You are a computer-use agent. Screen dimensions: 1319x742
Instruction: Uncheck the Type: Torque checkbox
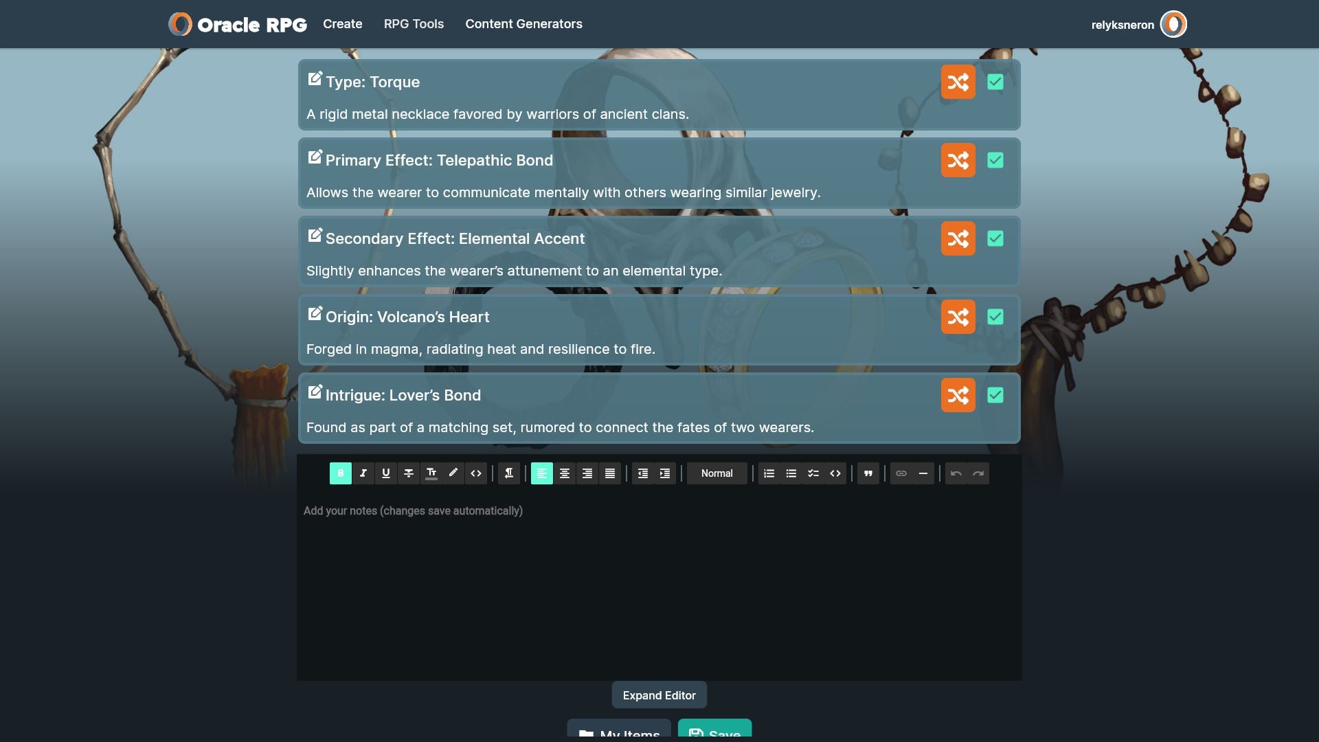[x=995, y=82]
